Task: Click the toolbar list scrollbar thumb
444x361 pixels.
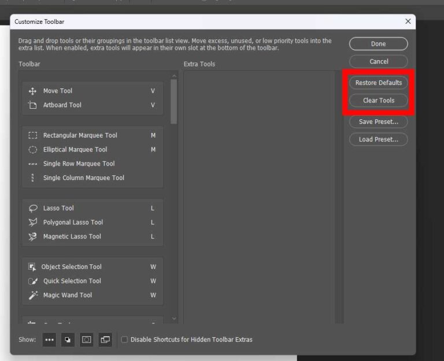Action: (x=174, y=101)
